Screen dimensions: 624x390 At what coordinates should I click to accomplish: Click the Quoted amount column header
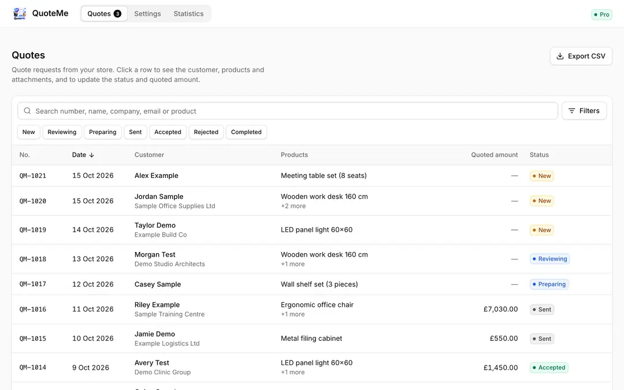pyautogui.click(x=494, y=155)
